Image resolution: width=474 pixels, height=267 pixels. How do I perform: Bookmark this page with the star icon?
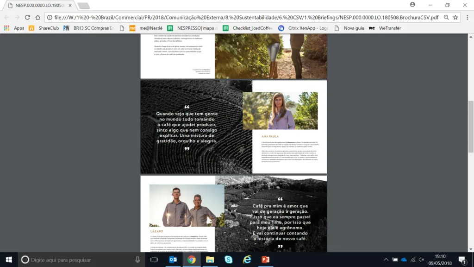(455, 17)
